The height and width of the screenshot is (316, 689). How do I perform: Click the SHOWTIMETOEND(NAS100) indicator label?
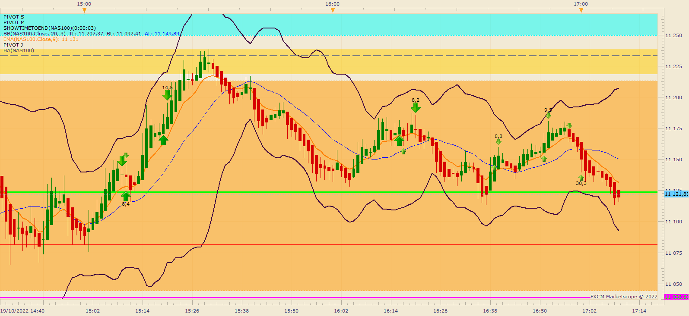(x=50, y=28)
